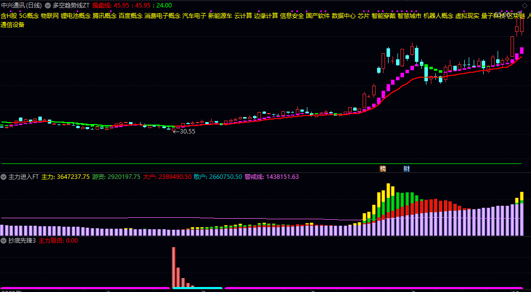Open the 消费电子概念 tag
The width and height of the screenshot is (531, 292).
tap(162, 15)
